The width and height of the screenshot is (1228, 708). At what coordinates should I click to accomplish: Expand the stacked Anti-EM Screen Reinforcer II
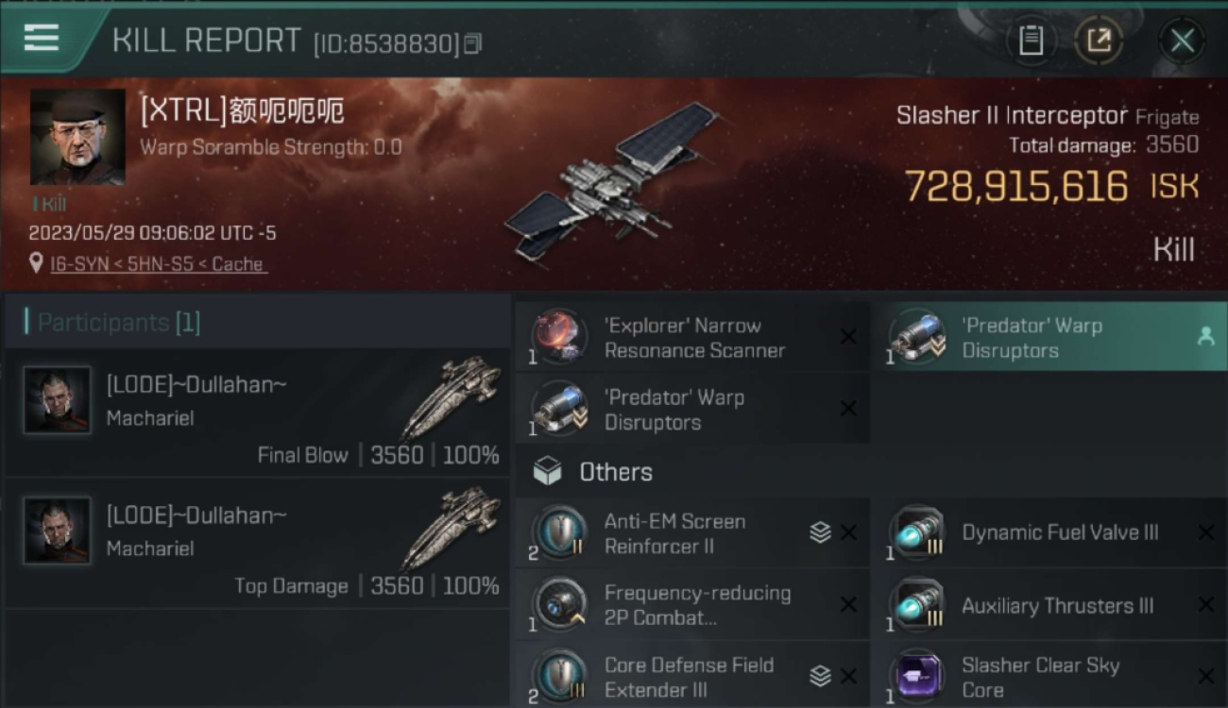click(x=820, y=532)
